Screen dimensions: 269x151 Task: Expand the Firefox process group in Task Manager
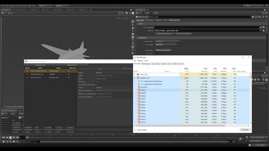(135, 75)
